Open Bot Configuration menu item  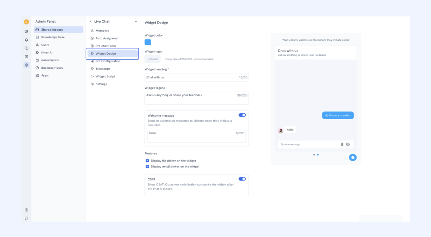click(x=108, y=61)
